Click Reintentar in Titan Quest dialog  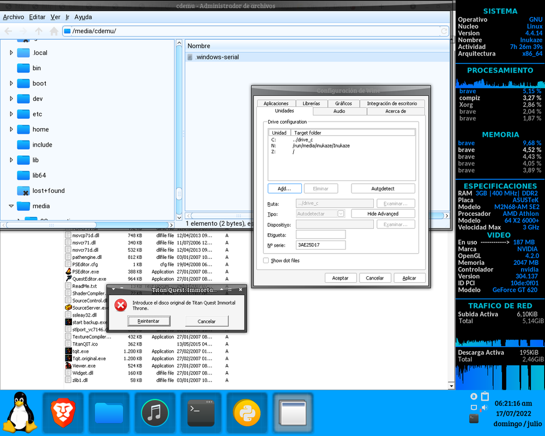(148, 321)
